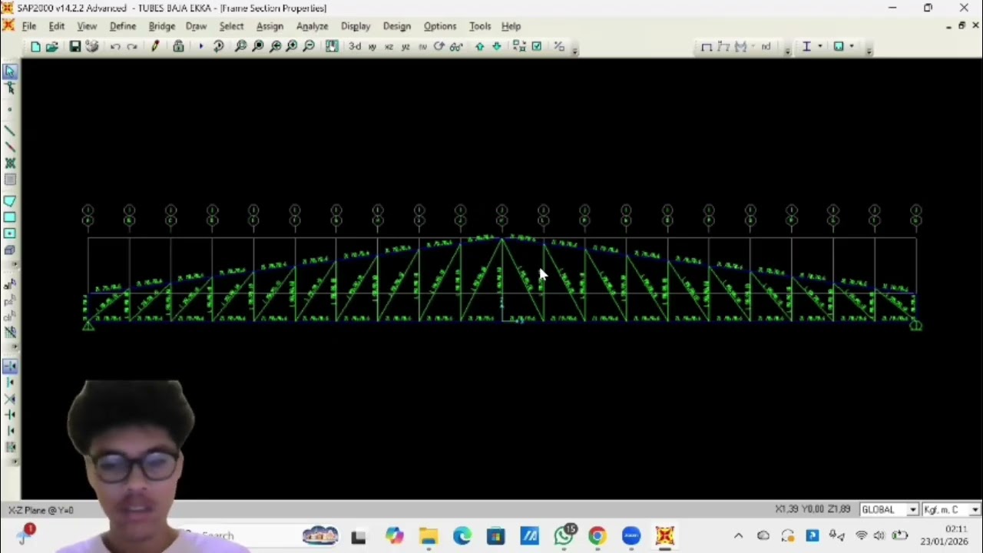The height and width of the screenshot is (553, 983).
Task: Open the Define menu
Action: click(123, 26)
